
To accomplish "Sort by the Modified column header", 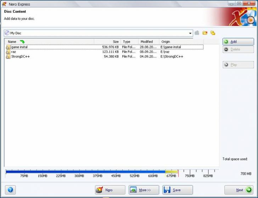I will 148,42.
